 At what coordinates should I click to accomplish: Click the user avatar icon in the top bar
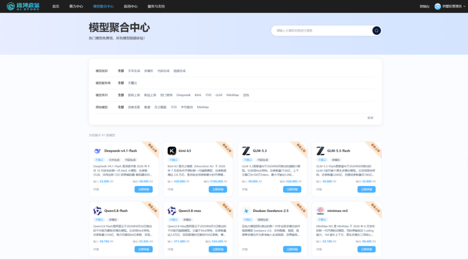[438, 6]
